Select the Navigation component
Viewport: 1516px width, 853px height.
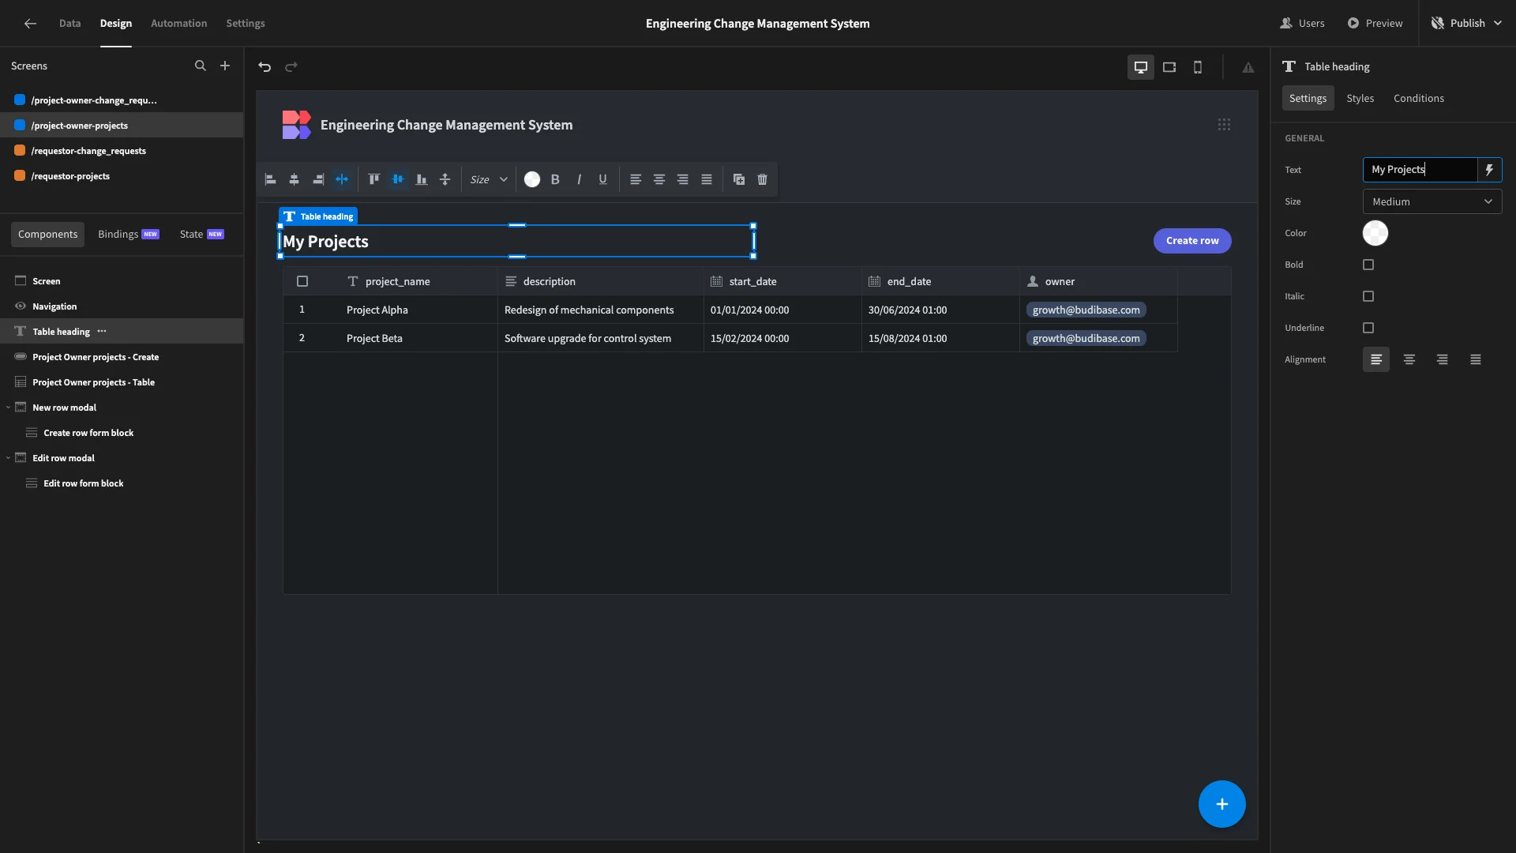coord(122,306)
